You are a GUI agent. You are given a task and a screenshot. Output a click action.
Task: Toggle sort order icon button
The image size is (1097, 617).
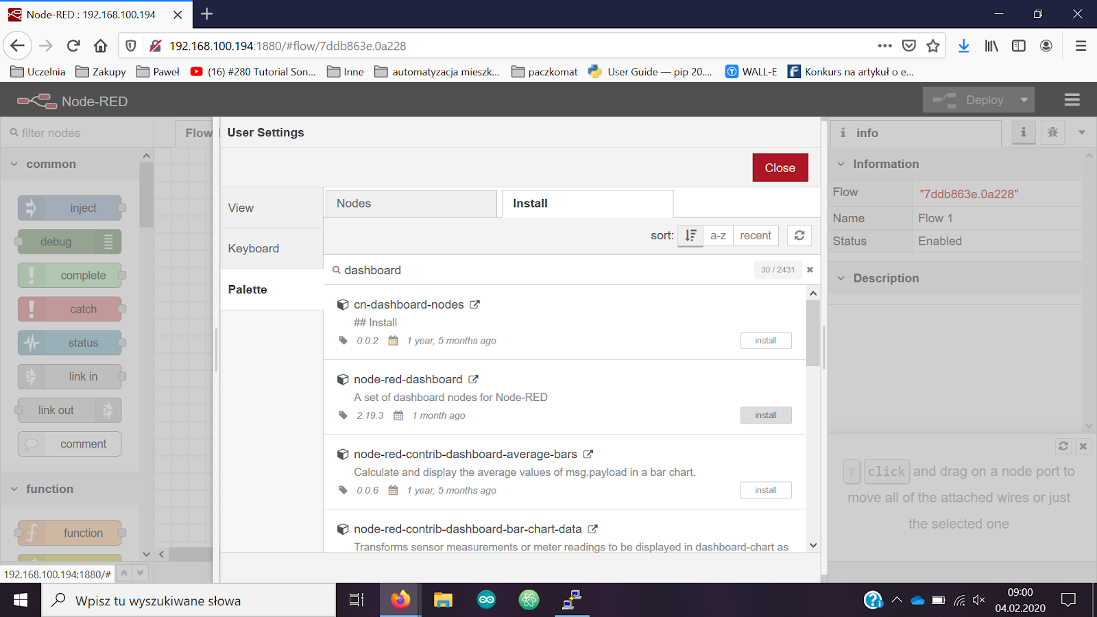point(690,235)
